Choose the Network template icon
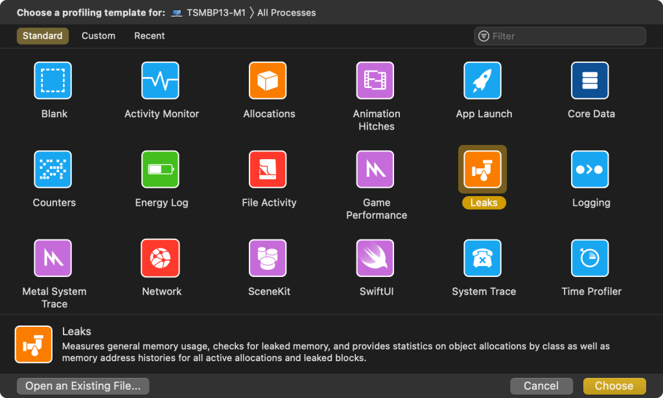This screenshot has height=398, width=663. pos(161,258)
